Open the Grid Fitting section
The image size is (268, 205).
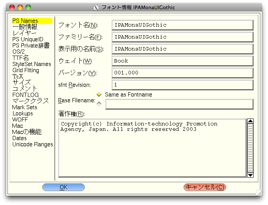(x=26, y=70)
